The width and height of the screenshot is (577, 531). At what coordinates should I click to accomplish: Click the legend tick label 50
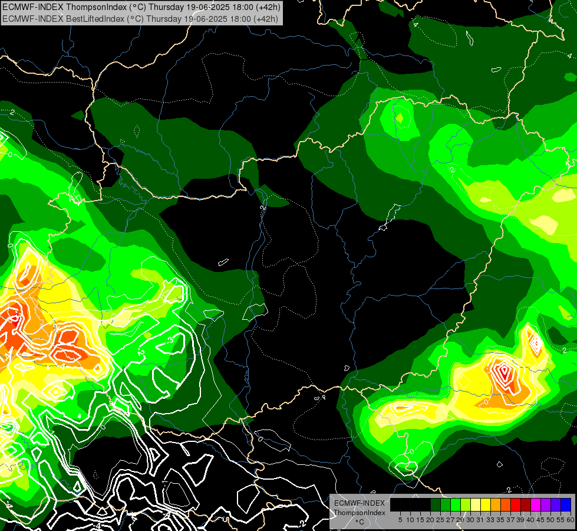[x=550, y=520]
